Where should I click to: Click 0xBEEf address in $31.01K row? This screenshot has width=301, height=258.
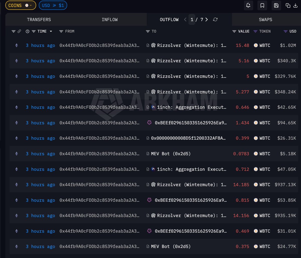pyautogui.click(x=191, y=231)
